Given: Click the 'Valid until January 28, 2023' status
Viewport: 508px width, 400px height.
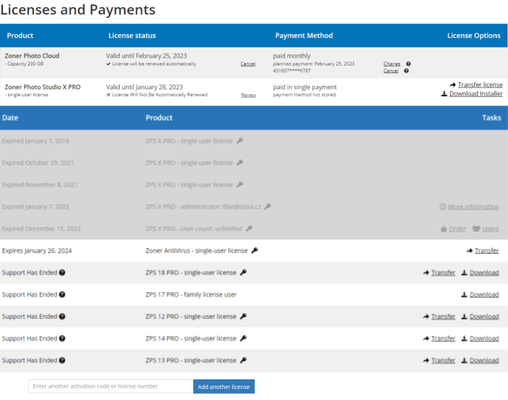Looking at the screenshot, I should point(144,87).
